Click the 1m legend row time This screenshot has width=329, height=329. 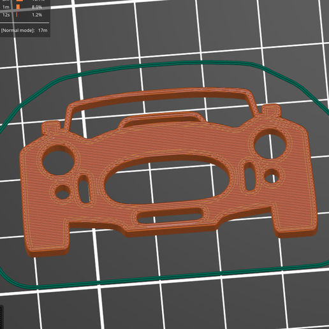(6, 7)
